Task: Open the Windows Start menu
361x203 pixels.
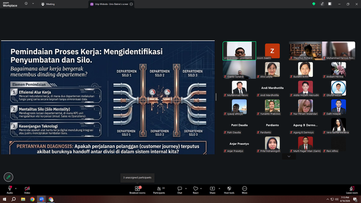Action: point(5,199)
